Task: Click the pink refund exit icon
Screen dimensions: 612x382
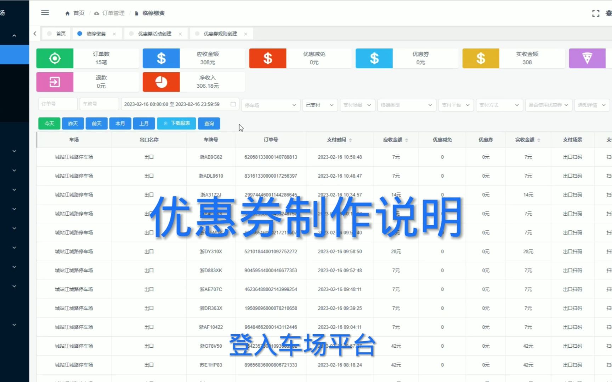Action: 55,82
